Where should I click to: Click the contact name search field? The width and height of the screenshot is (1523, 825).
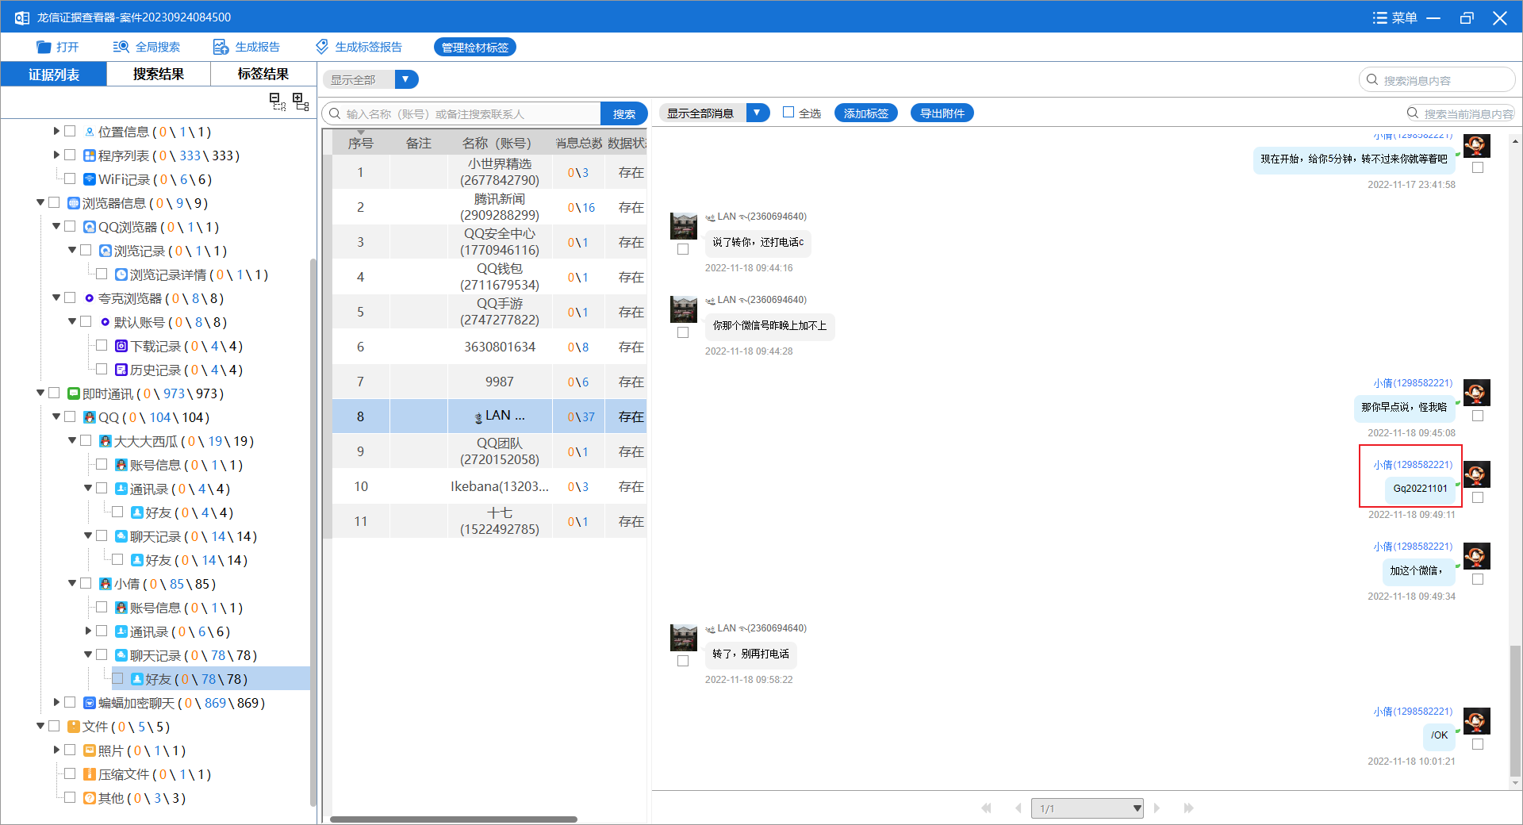pyautogui.click(x=468, y=113)
